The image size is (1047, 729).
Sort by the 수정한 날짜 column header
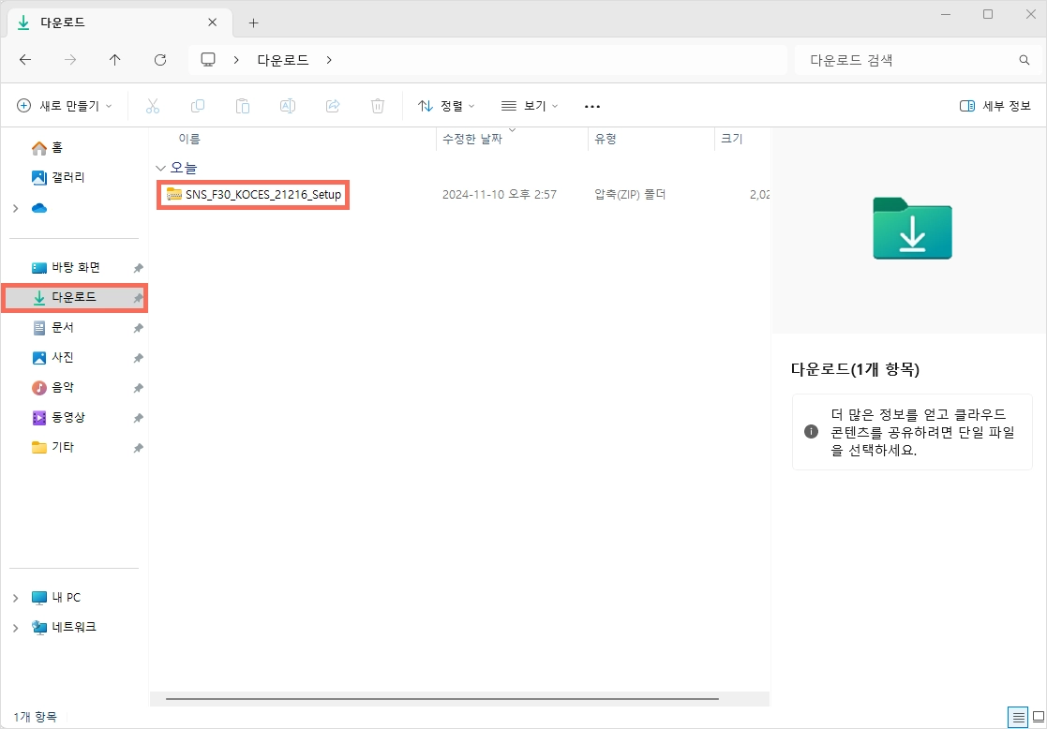click(472, 139)
